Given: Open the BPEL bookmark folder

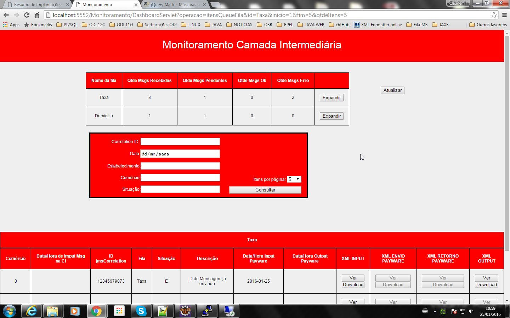Looking at the screenshot, I should pos(285,25).
